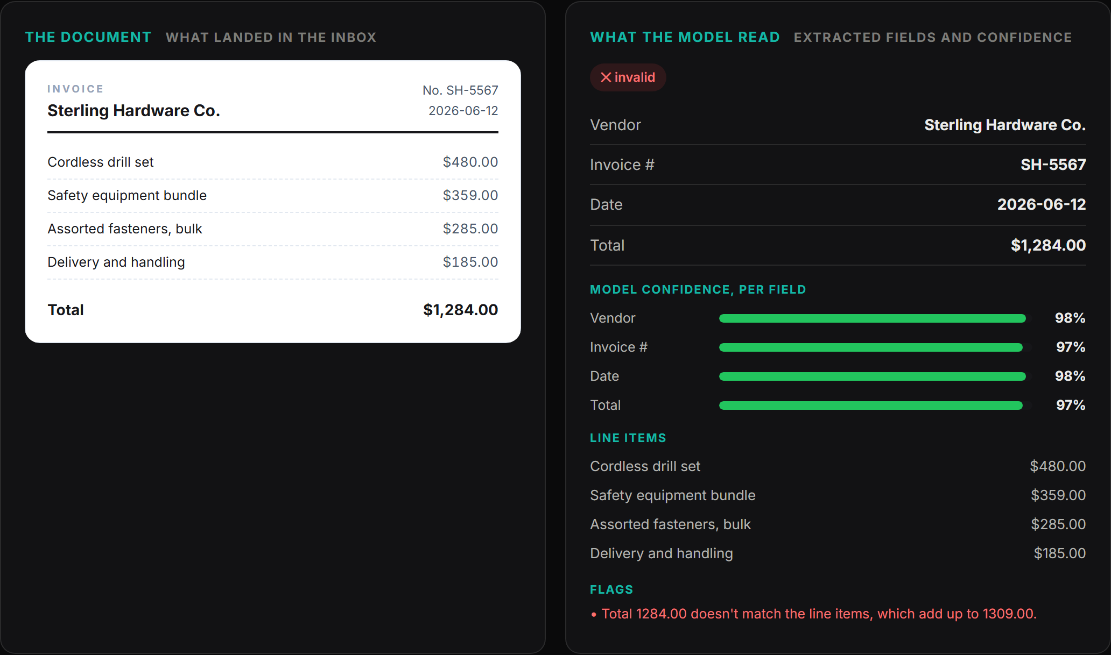Select the extracted Vendor value Sterling Hardware Co.
This screenshot has height=655, width=1111.
[1005, 125]
